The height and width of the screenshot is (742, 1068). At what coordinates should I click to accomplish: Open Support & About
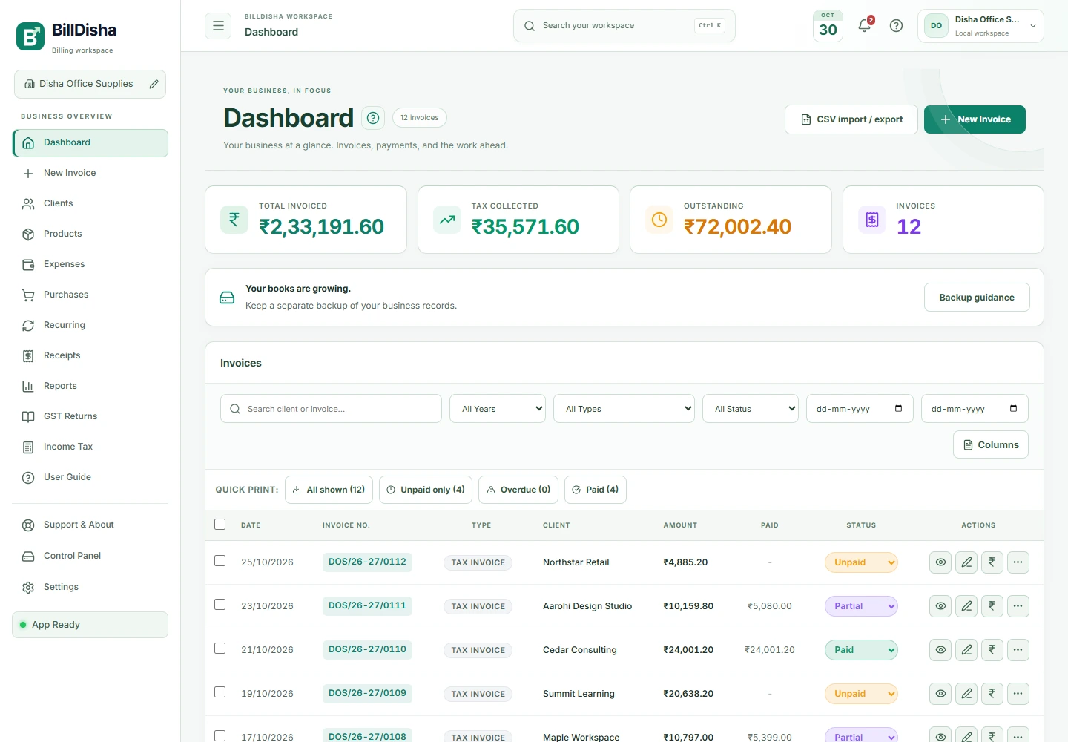pyautogui.click(x=90, y=525)
